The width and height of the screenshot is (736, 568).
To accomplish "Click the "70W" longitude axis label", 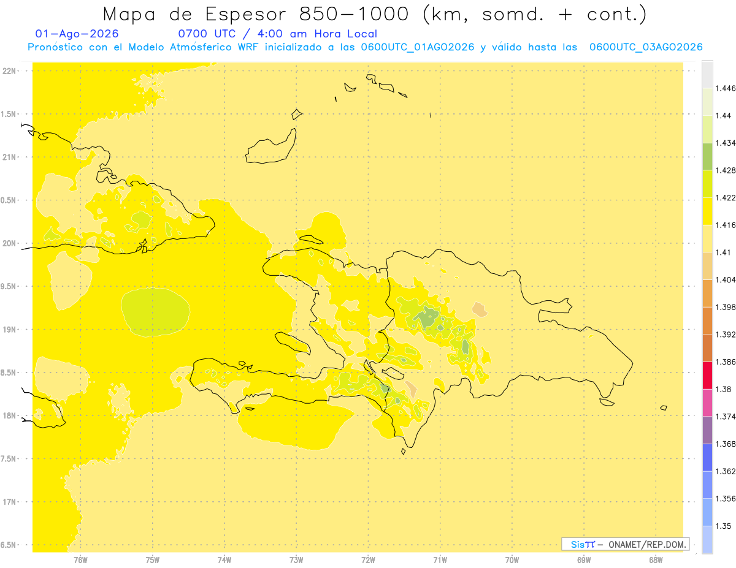I will coord(512,560).
